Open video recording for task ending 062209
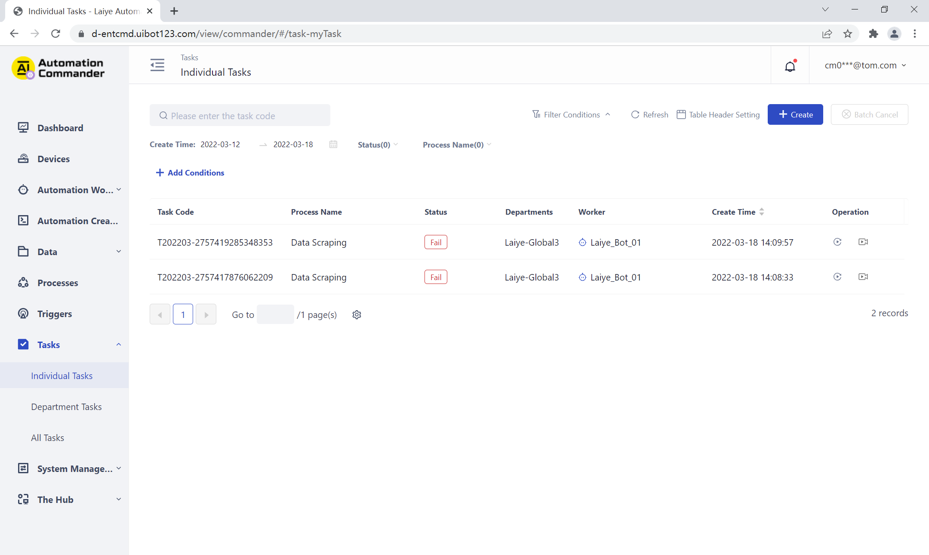The image size is (929, 555). click(x=863, y=277)
